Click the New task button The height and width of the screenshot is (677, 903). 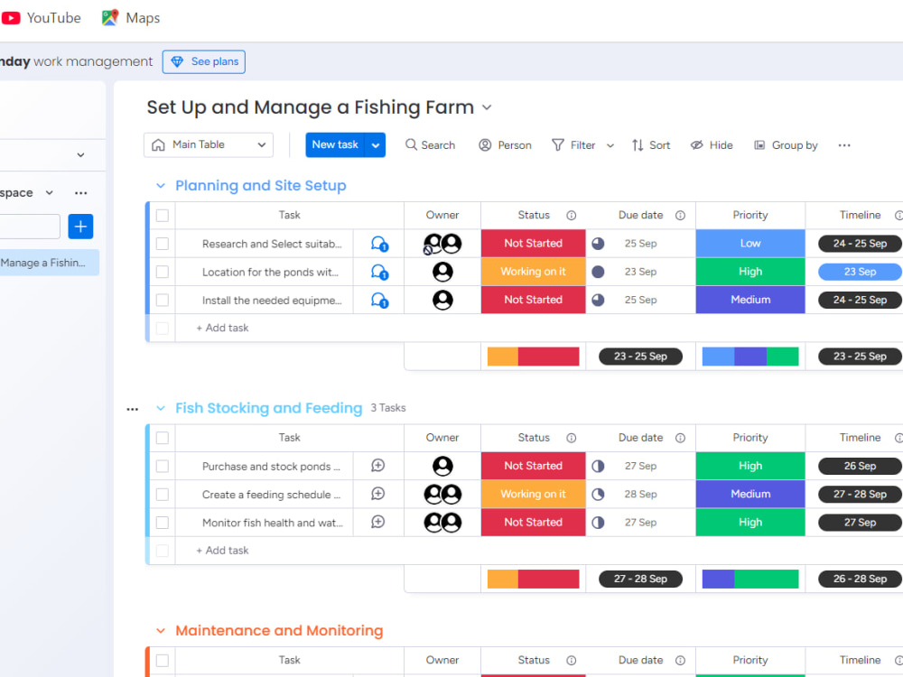(x=336, y=145)
